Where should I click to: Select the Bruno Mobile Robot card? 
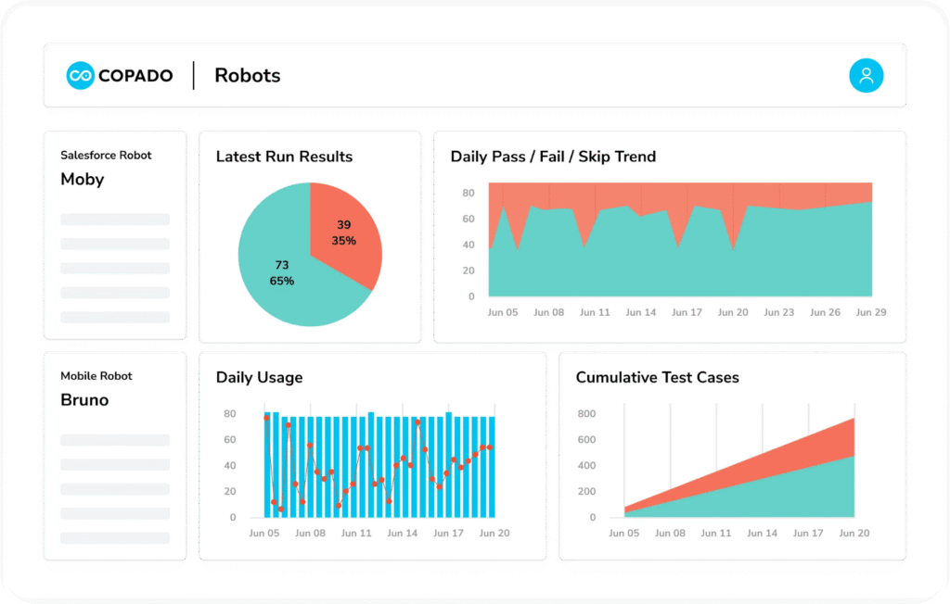click(114, 456)
